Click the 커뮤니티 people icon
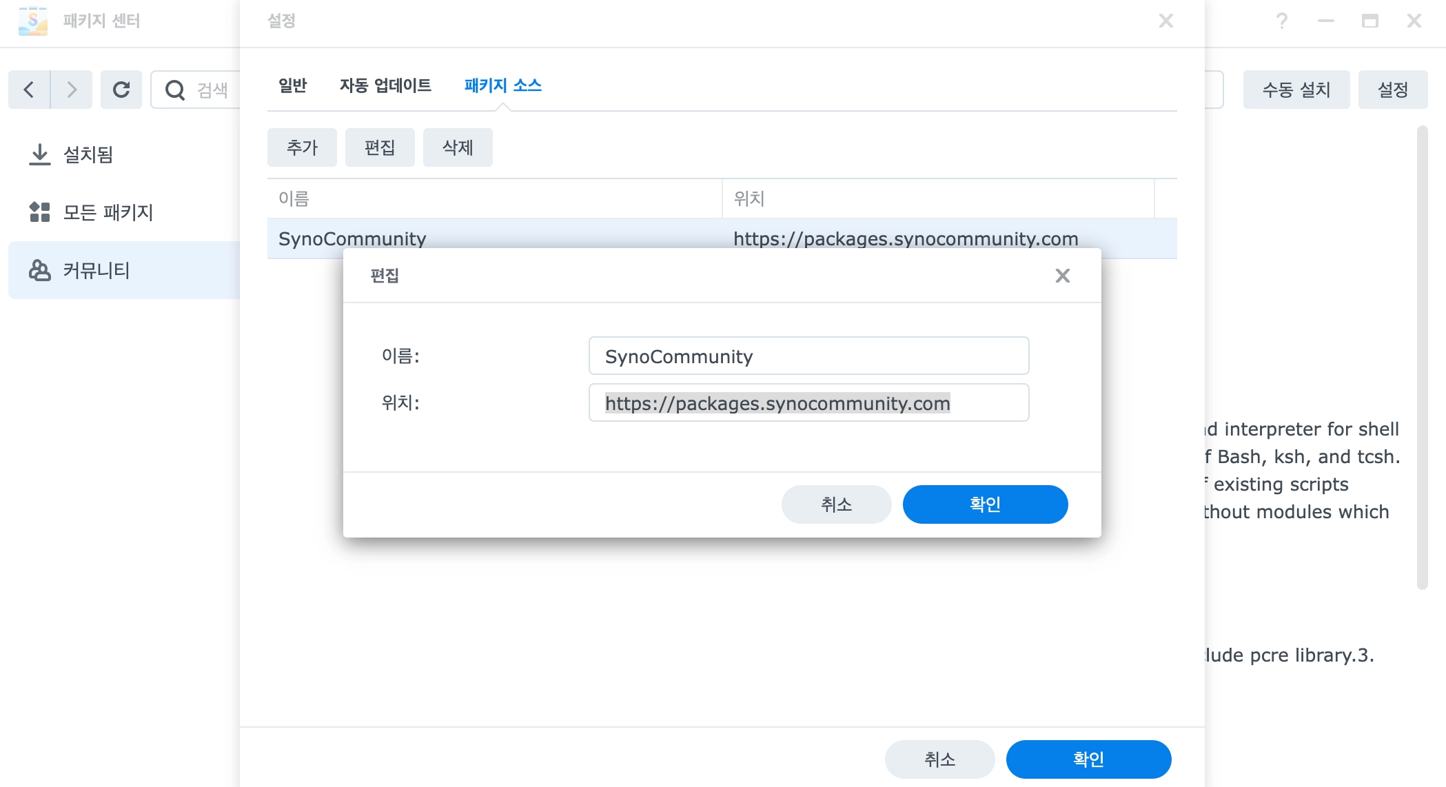The height and width of the screenshot is (787, 1446). (40, 270)
